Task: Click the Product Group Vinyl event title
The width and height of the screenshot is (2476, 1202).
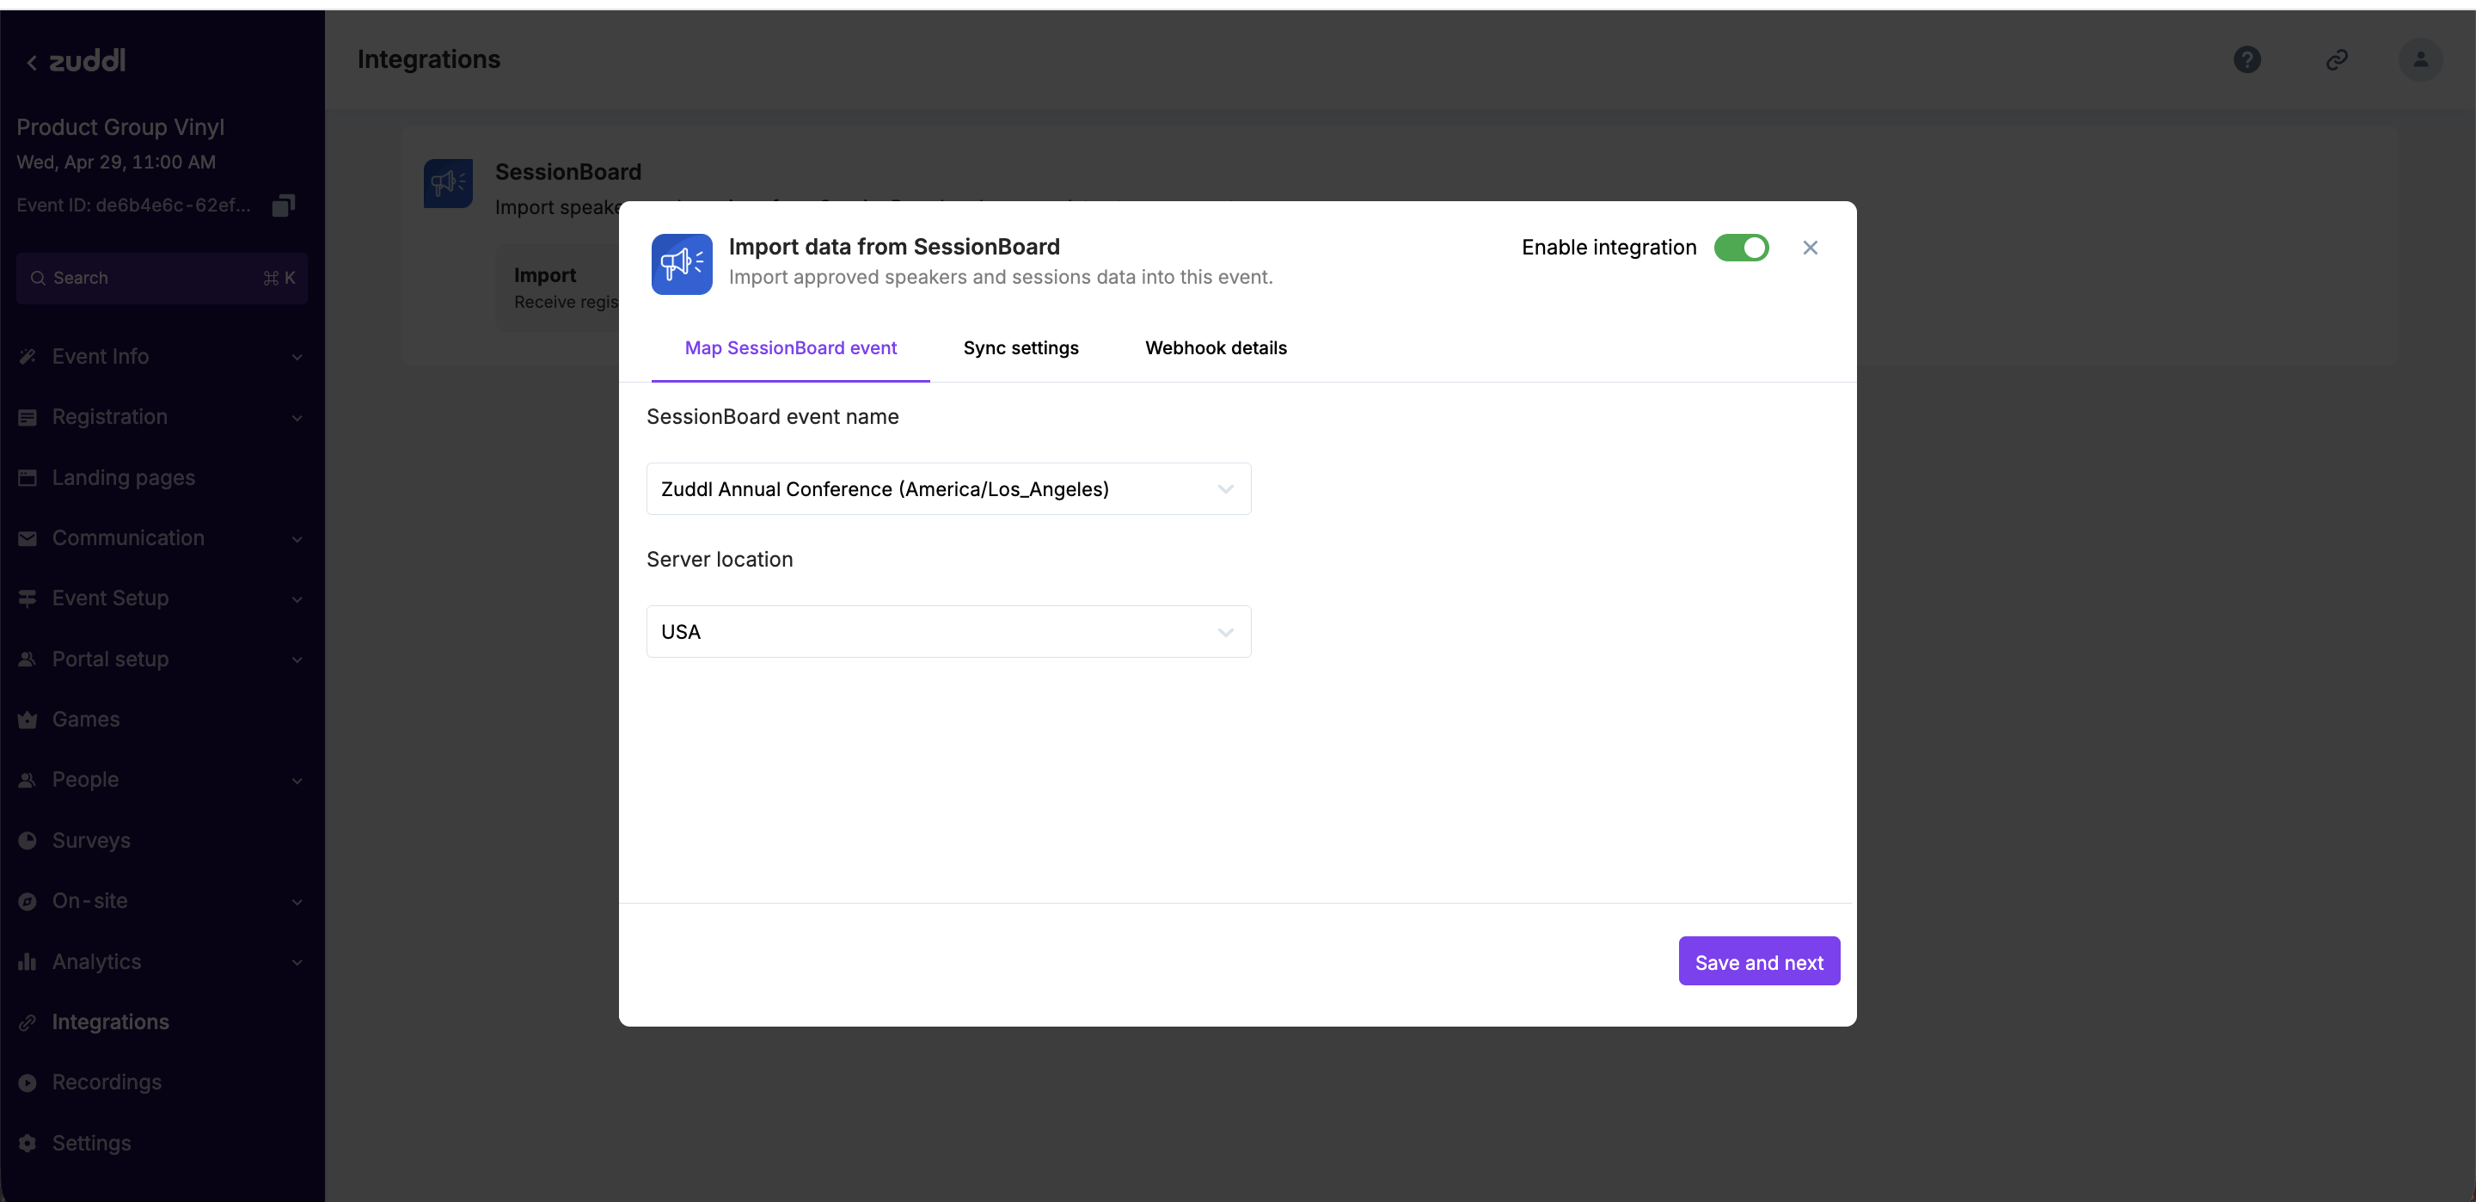Action: [x=120, y=127]
